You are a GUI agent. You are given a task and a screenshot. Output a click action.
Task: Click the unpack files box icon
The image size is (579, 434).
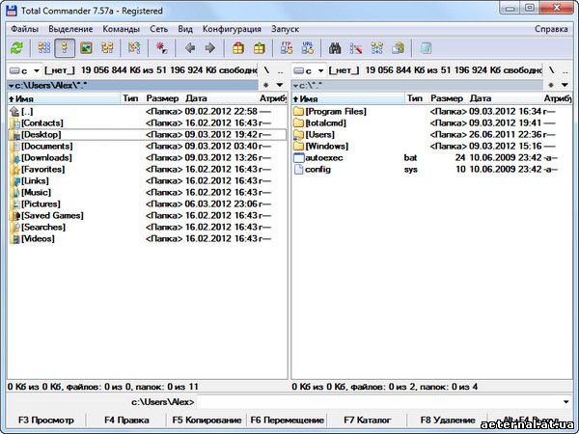(x=260, y=48)
